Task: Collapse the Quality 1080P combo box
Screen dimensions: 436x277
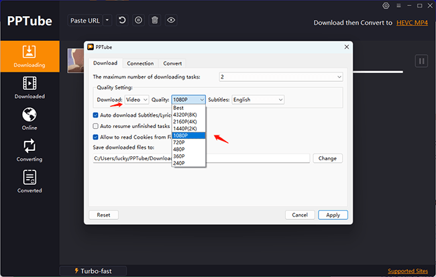Action: tap(188, 100)
